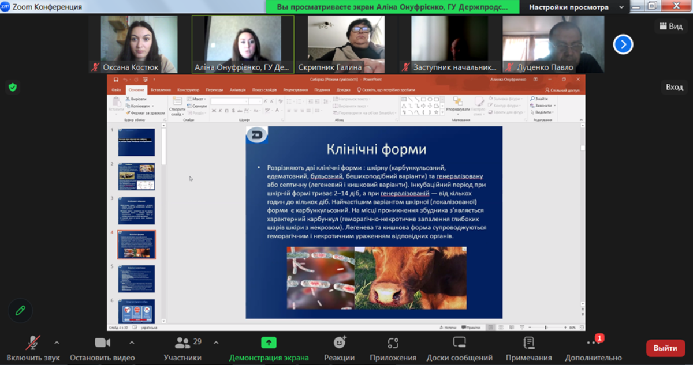Open the Reactions (Реакции) icon
This screenshot has height=365, width=693.
(339, 343)
